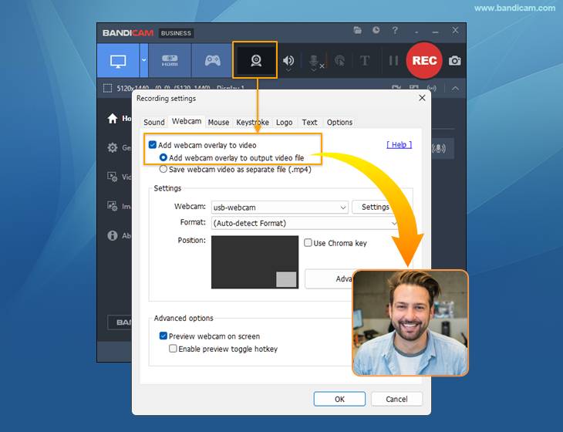
Task: Select screen recording mode monitor icon
Action: tap(118, 61)
